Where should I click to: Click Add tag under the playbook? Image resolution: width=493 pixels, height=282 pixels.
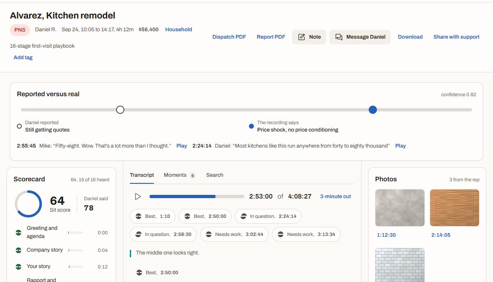coord(23,58)
